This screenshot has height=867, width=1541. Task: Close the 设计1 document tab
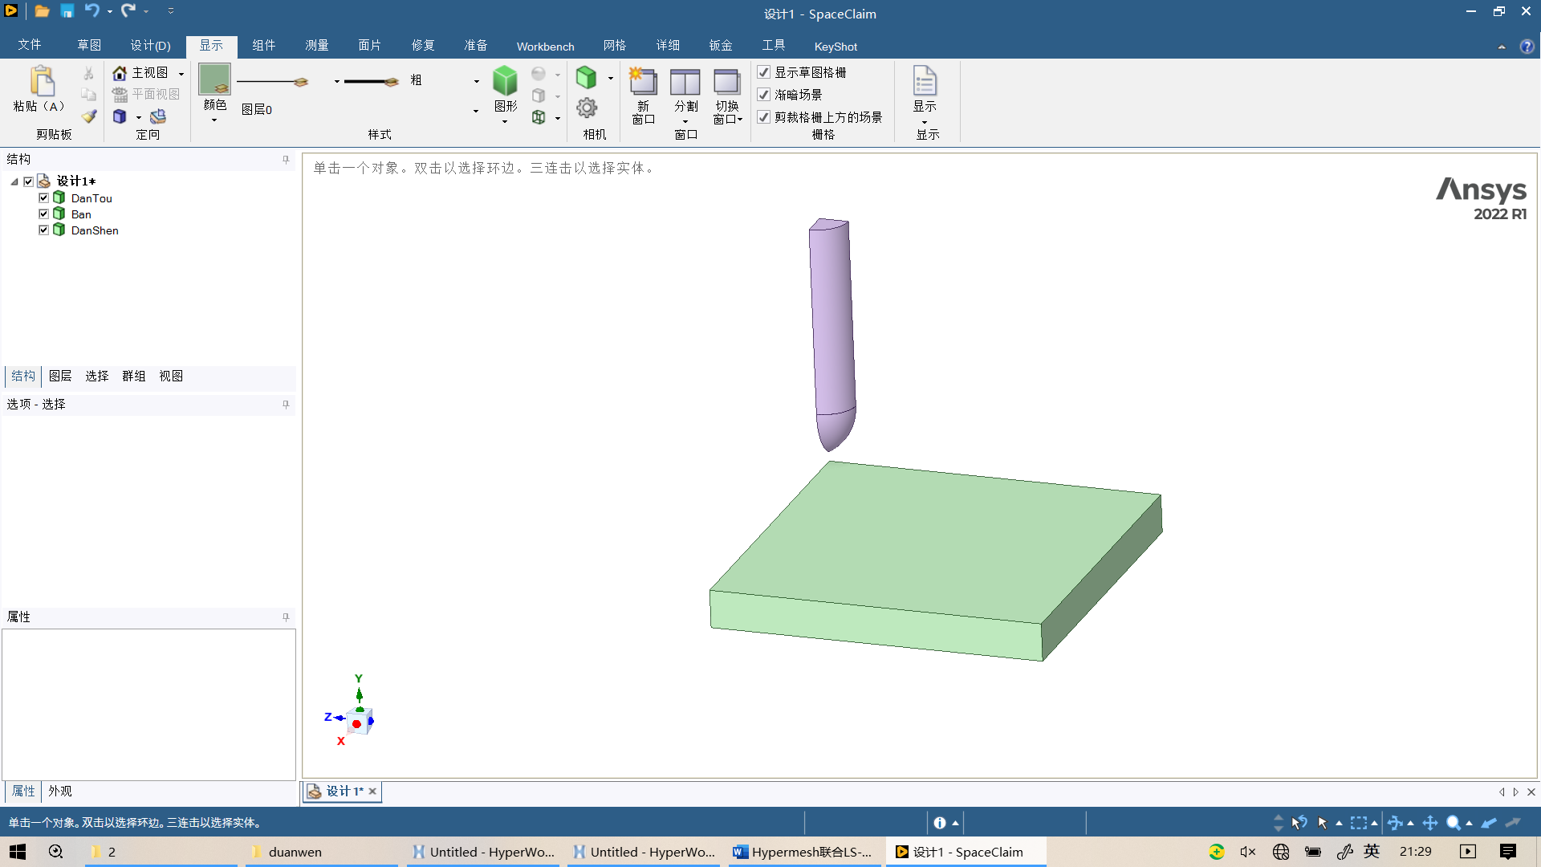[x=372, y=792]
